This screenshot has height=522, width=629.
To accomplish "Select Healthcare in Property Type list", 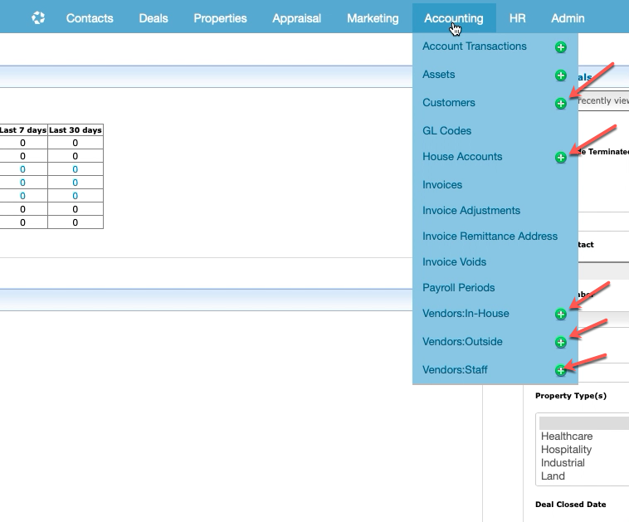I will [568, 436].
